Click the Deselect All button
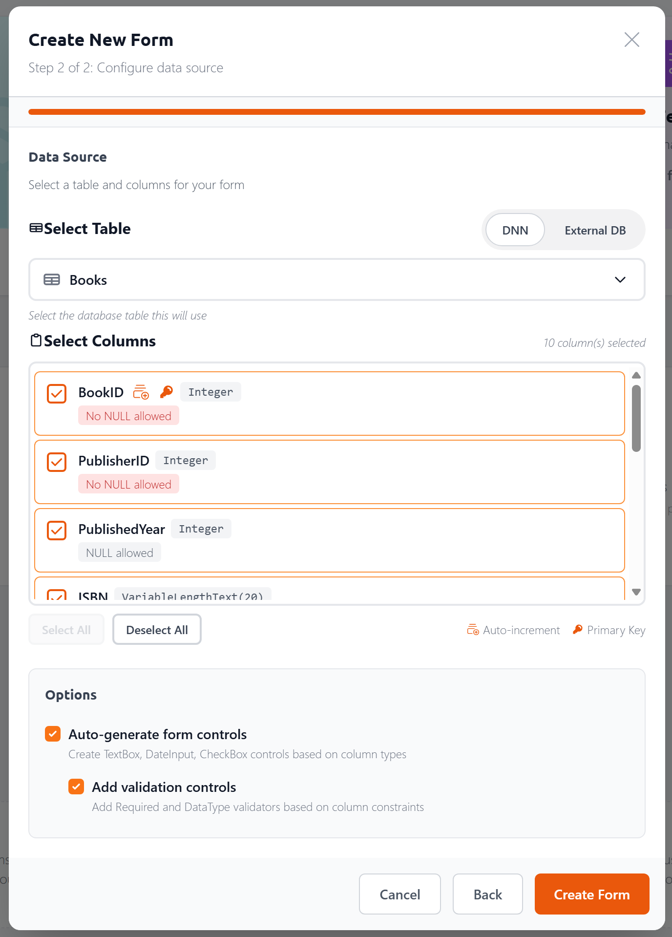672x937 pixels. (x=157, y=630)
